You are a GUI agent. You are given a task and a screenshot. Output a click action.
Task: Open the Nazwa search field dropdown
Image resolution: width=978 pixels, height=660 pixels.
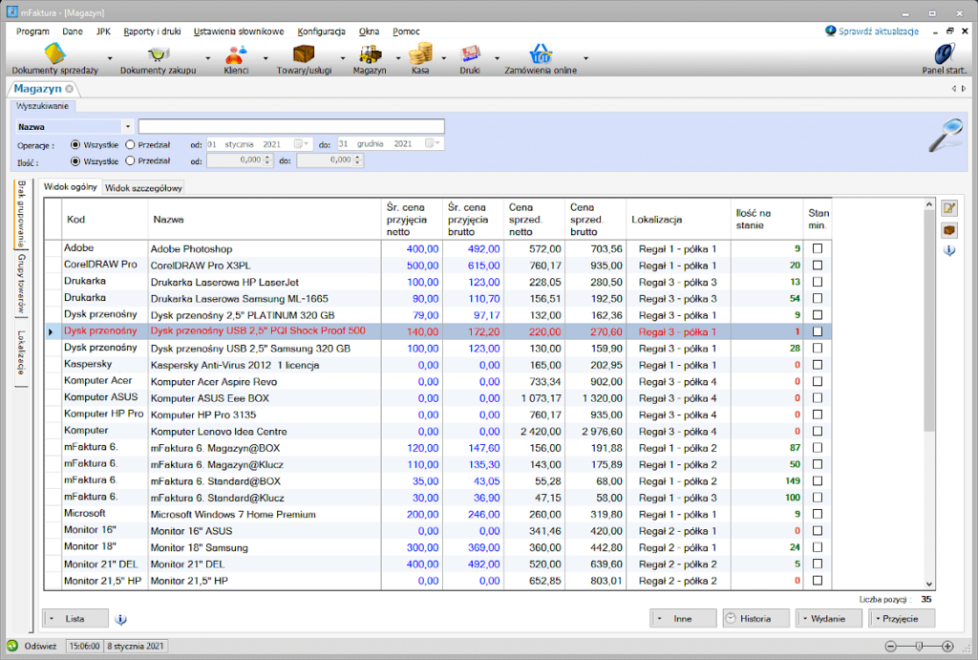pyautogui.click(x=127, y=127)
